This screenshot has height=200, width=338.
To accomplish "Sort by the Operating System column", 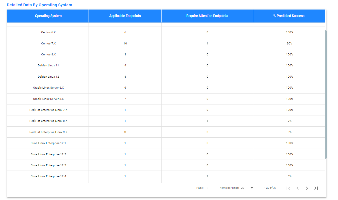I will (48, 16).
